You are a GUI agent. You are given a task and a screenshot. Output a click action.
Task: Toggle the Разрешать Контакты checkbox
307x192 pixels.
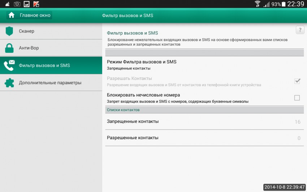(297, 81)
